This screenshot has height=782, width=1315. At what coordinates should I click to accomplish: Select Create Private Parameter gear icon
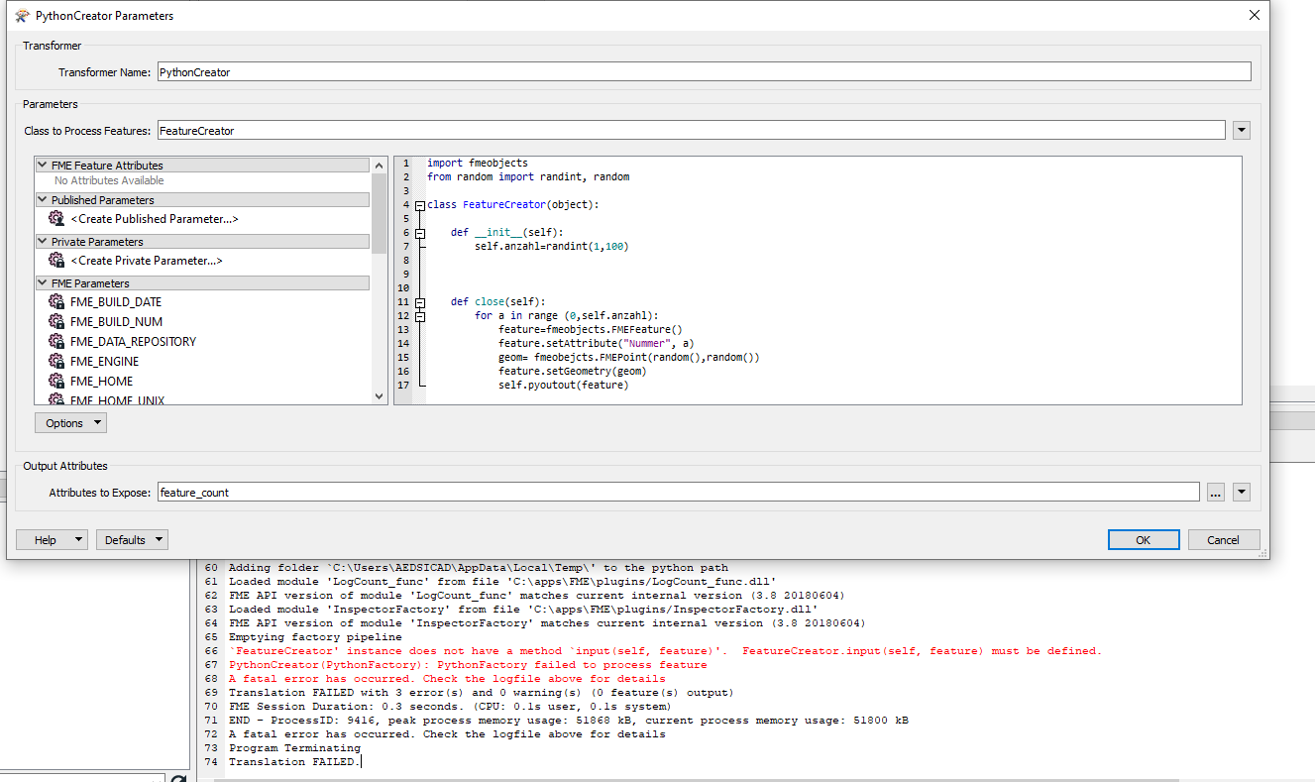pyautogui.click(x=56, y=261)
